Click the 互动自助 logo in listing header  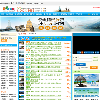click(x=25, y=38)
